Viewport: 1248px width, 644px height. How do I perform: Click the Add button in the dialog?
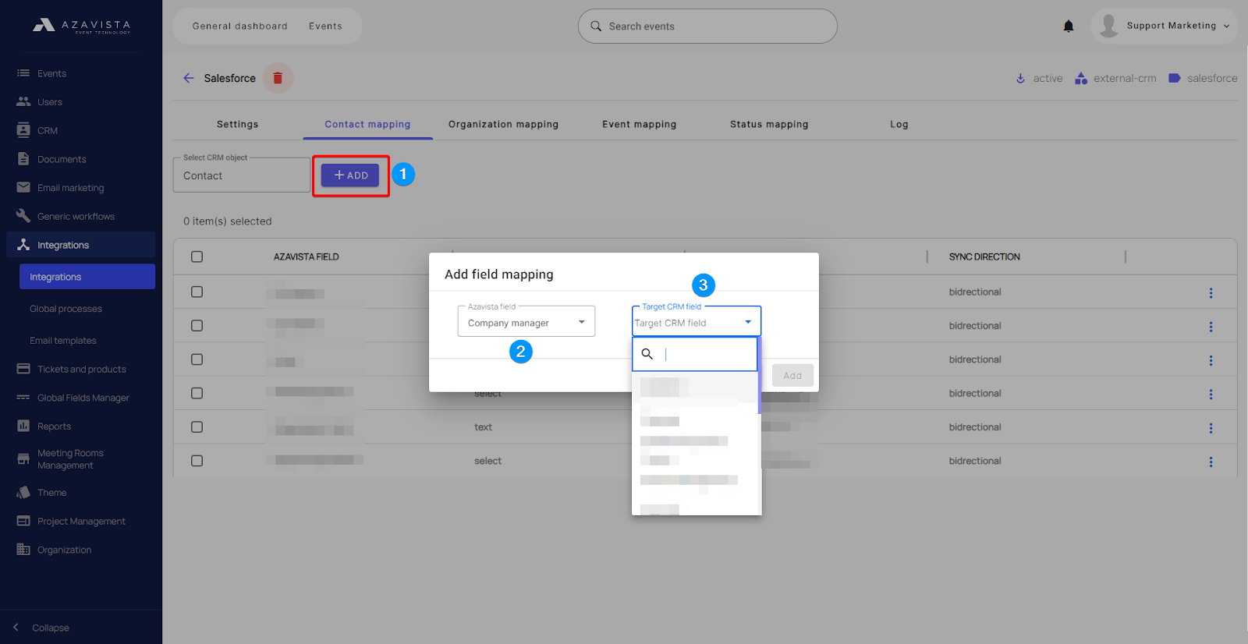pos(792,376)
